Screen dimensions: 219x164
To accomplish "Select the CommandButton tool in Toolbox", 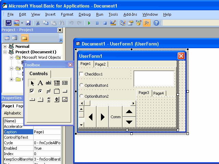I will pyautogui.click(x=65, y=91).
